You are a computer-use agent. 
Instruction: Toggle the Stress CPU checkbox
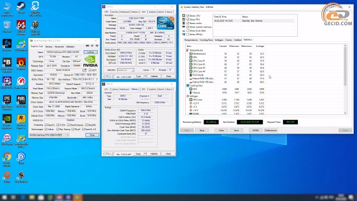coord(188,16)
